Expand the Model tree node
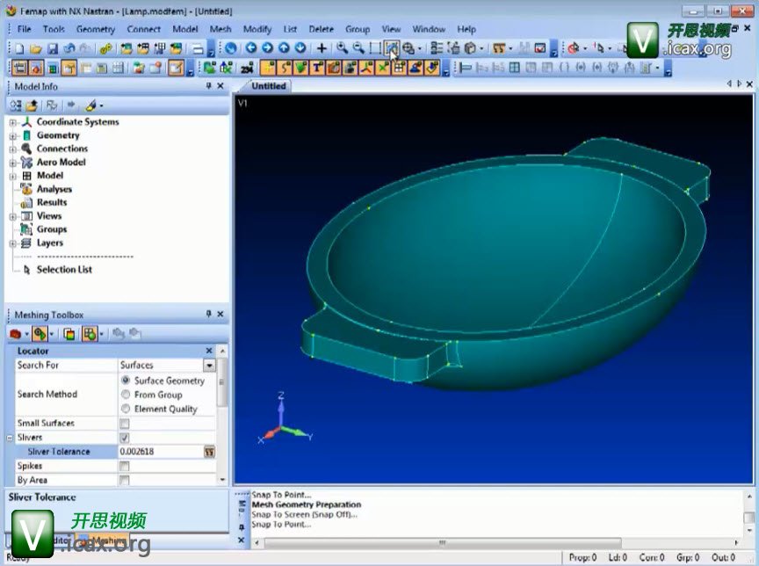 (13, 177)
